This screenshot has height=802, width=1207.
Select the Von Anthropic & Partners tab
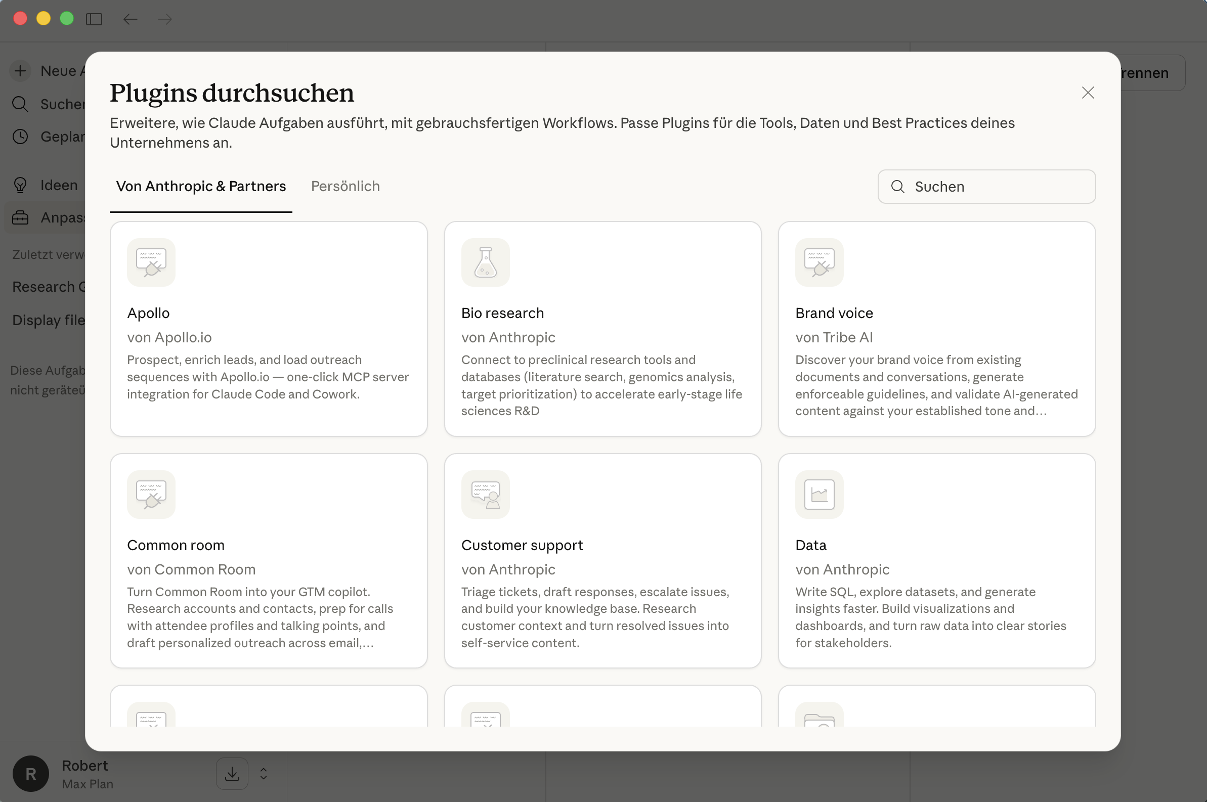tap(200, 186)
